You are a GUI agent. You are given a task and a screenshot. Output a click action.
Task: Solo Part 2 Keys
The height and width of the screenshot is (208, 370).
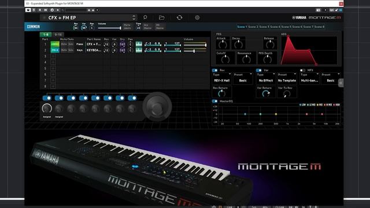[71, 50]
